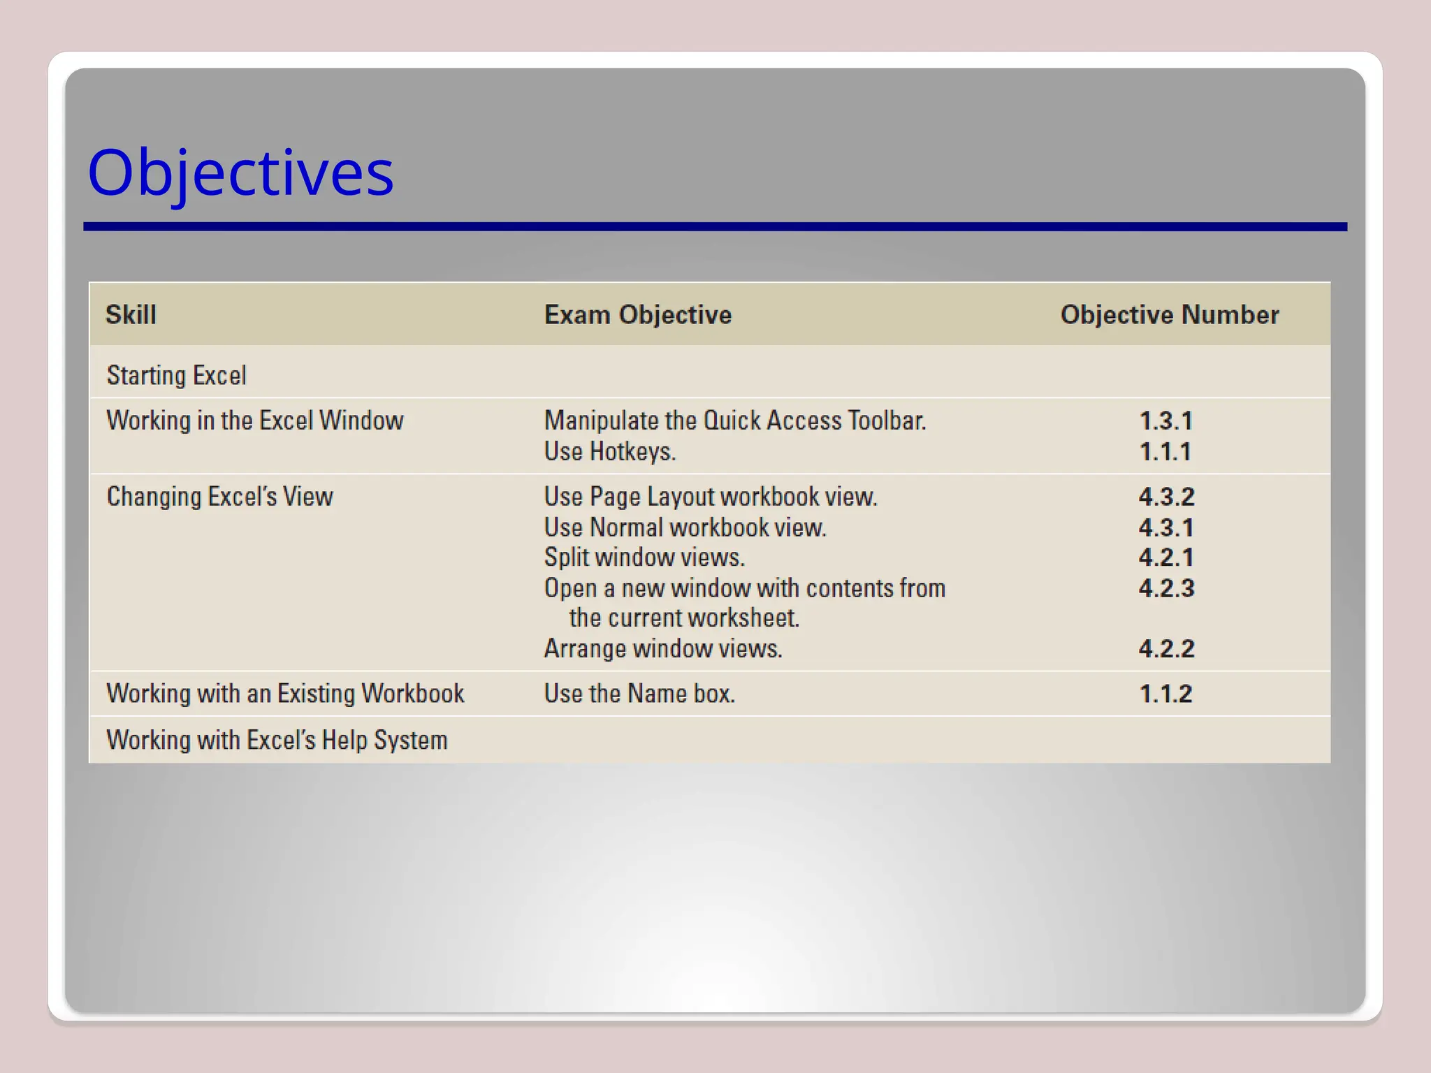The width and height of the screenshot is (1431, 1073).
Task: Click Changing Excel's View skill
Action: (x=219, y=497)
